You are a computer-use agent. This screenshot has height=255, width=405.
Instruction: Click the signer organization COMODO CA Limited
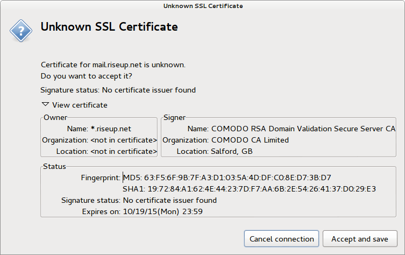(250, 140)
